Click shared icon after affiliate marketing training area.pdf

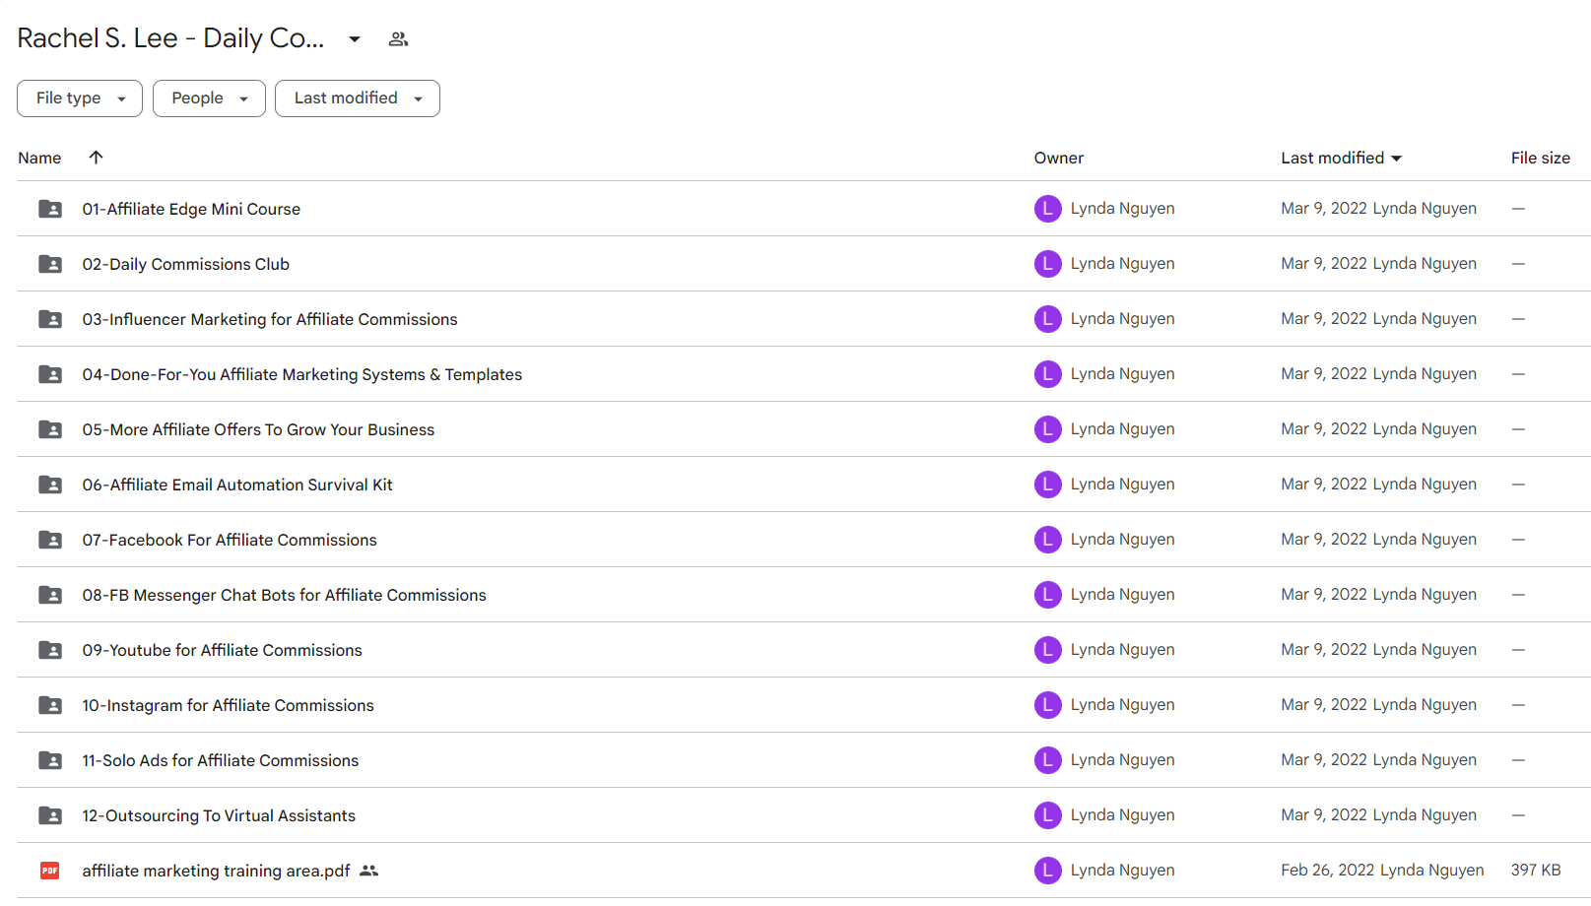pos(369,871)
